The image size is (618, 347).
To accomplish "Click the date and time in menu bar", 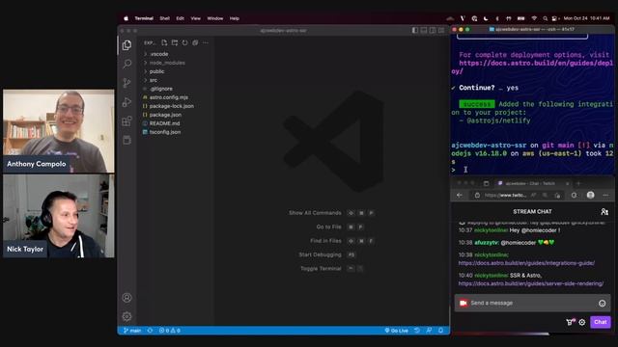I will click(586, 18).
